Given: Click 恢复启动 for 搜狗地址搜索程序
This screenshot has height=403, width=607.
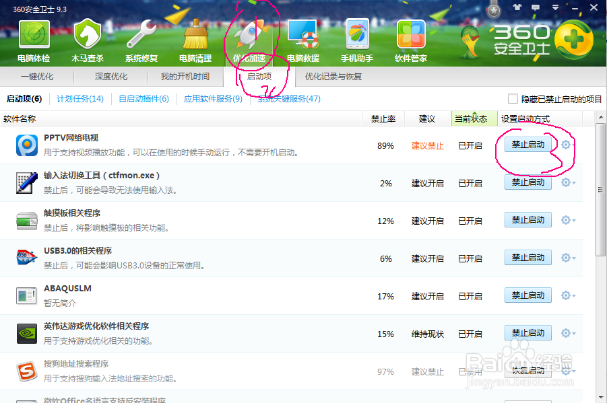Looking at the screenshot, I should 528,371.
